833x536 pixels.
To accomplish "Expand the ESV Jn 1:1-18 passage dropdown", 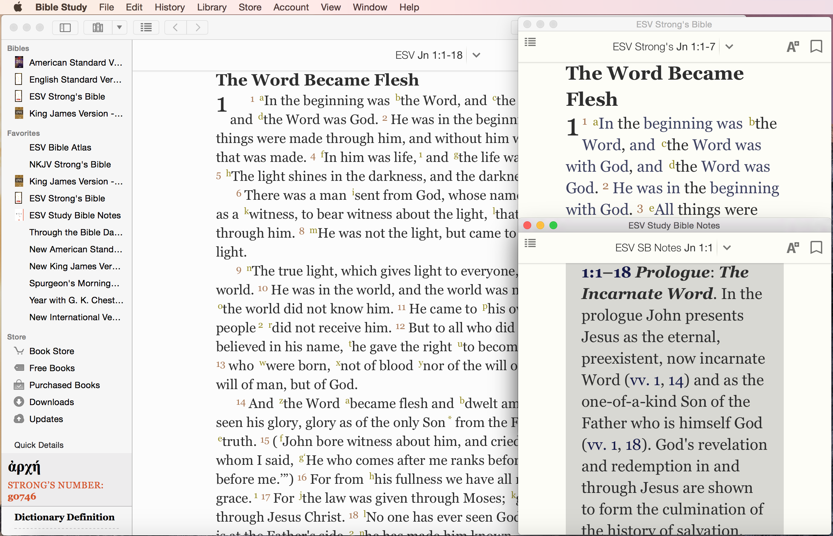I will (476, 55).
